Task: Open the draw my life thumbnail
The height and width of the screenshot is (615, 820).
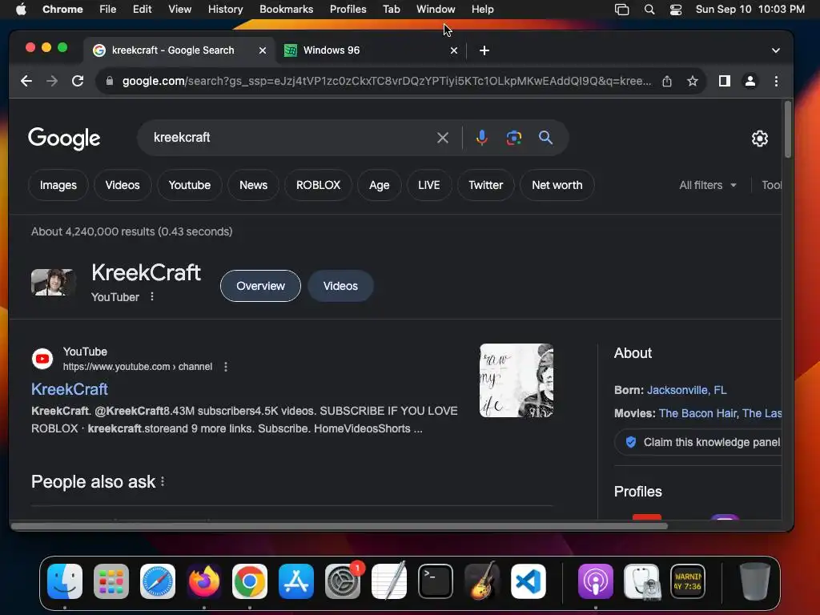Action: (x=517, y=380)
